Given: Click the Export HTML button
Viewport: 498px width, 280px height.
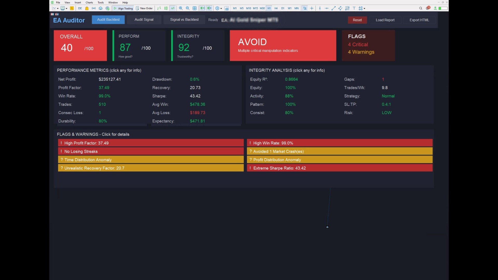Looking at the screenshot, I should (419, 20).
